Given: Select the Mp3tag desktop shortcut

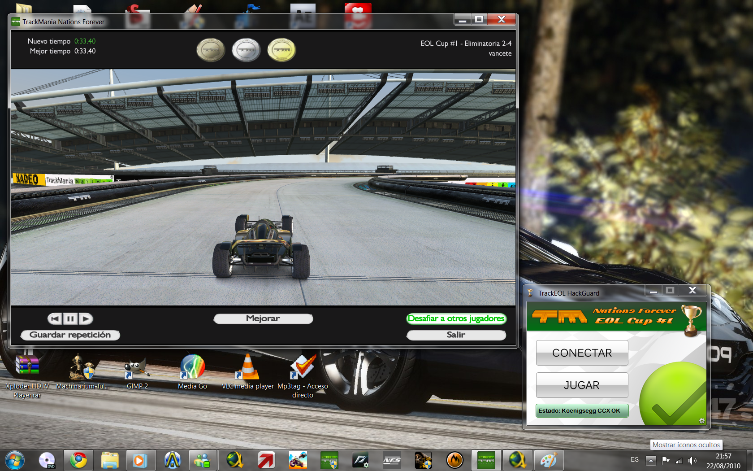Looking at the screenshot, I should 303,377.
